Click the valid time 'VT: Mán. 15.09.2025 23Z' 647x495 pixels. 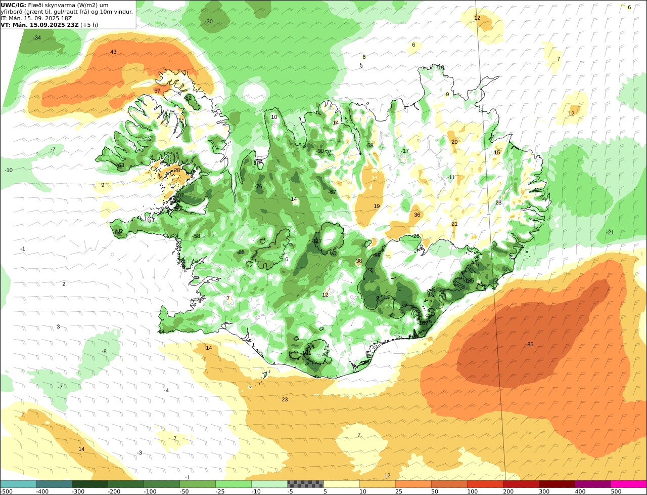click(40, 25)
